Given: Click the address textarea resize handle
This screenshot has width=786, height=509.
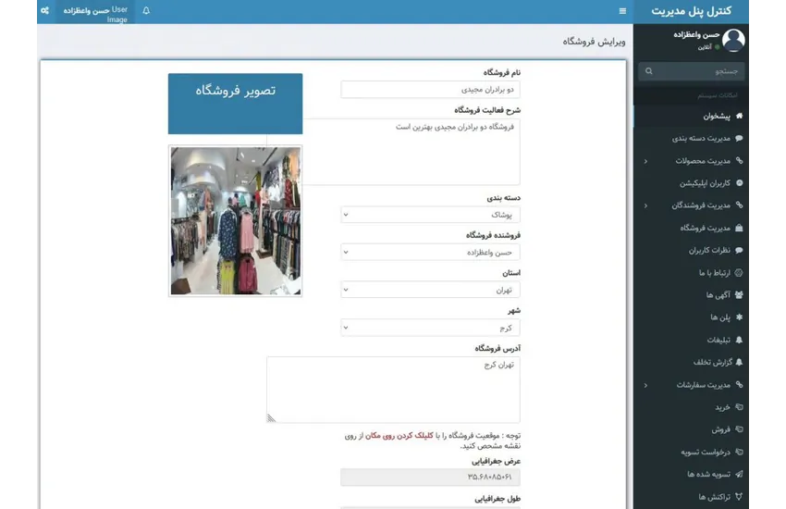Looking at the screenshot, I should tap(271, 418).
